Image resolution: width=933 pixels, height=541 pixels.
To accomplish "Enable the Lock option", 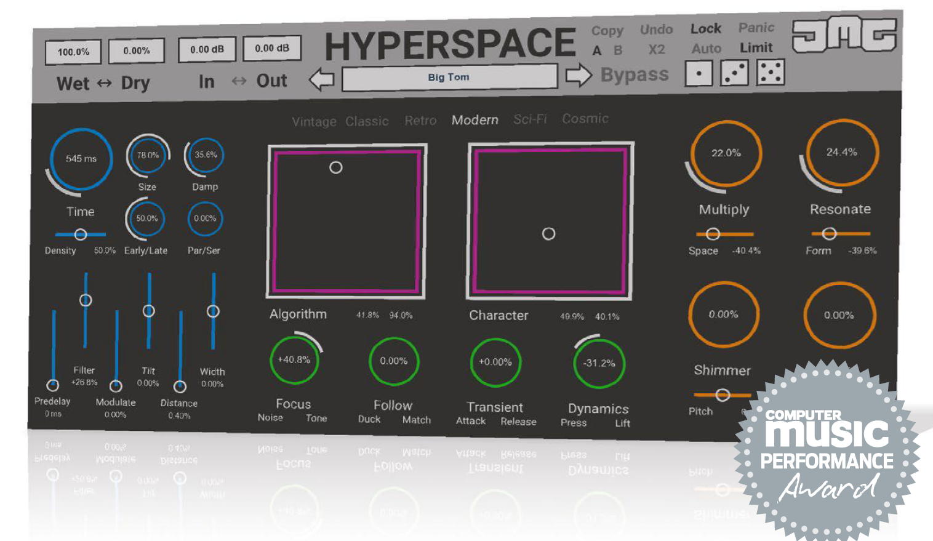I will coord(705,29).
